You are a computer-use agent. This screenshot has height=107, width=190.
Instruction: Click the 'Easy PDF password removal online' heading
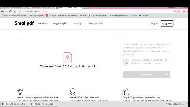(x=141, y=97)
